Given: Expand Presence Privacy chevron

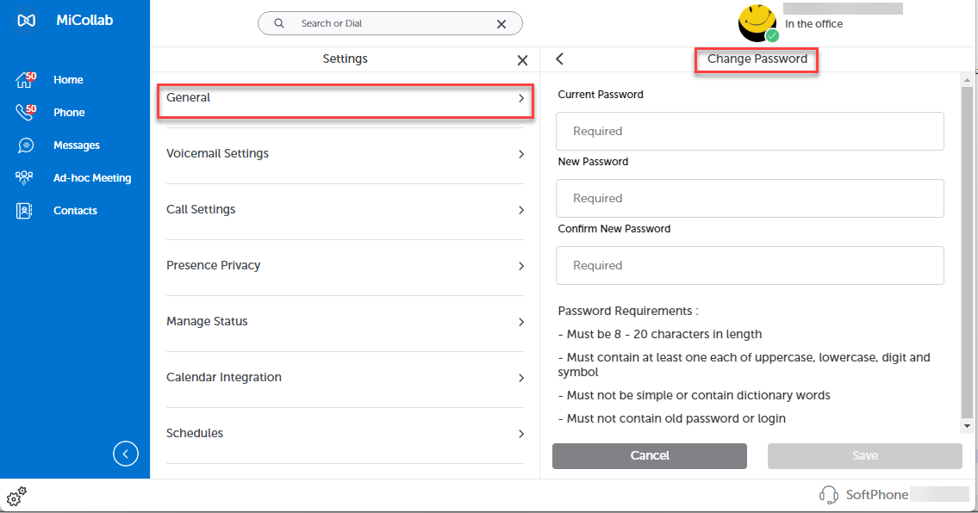Looking at the screenshot, I should point(521,266).
